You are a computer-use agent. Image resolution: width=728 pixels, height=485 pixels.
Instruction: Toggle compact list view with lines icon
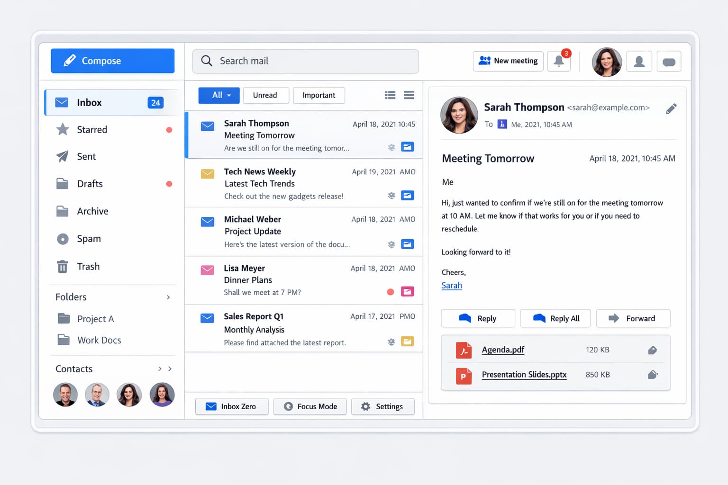click(x=409, y=95)
